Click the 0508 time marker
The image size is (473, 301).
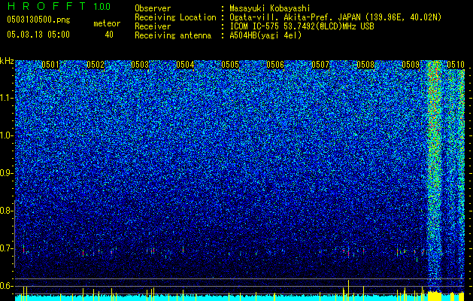365,65
